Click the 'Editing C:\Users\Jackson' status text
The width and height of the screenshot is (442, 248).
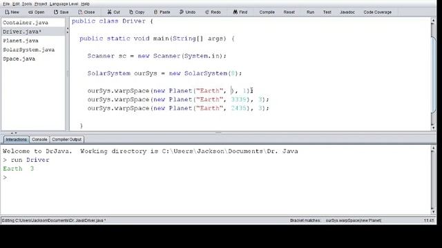54,220
